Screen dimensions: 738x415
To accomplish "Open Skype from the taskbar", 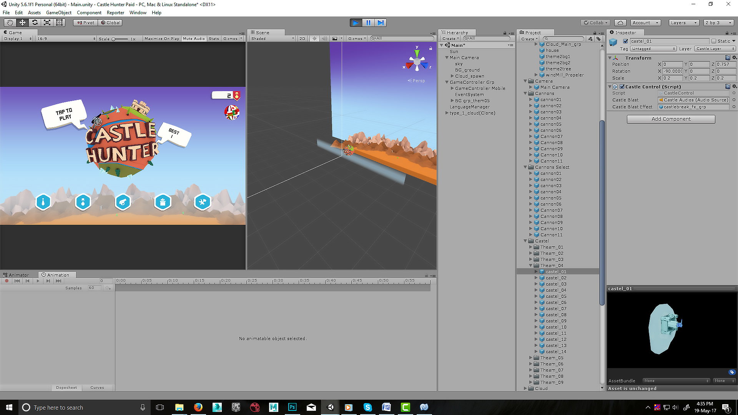I will pyautogui.click(x=368, y=407).
